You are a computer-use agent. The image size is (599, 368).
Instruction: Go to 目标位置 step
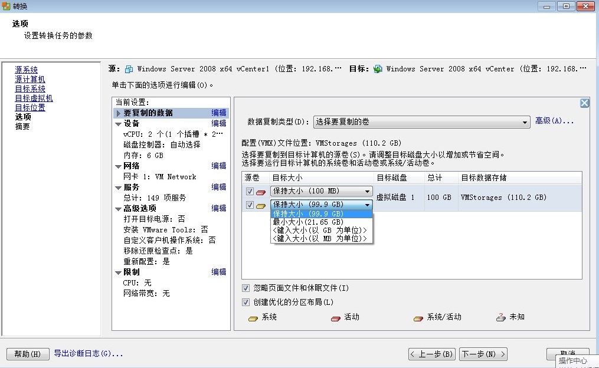click(30, 108)
